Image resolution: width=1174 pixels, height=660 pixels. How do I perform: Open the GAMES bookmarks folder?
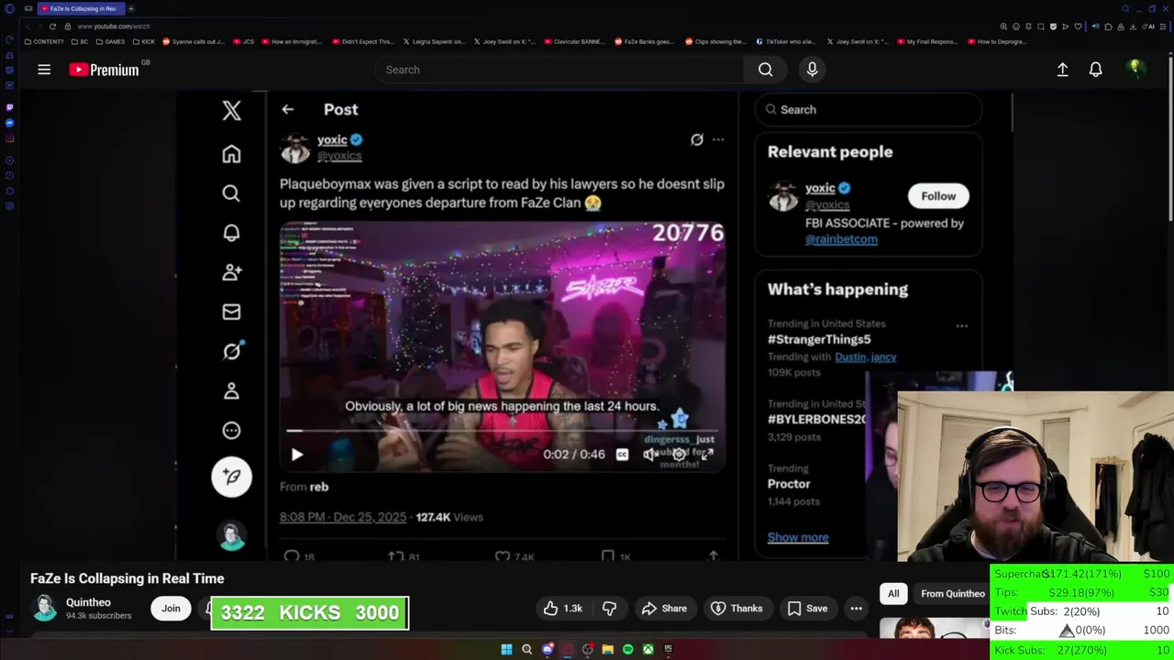(111, 41)
